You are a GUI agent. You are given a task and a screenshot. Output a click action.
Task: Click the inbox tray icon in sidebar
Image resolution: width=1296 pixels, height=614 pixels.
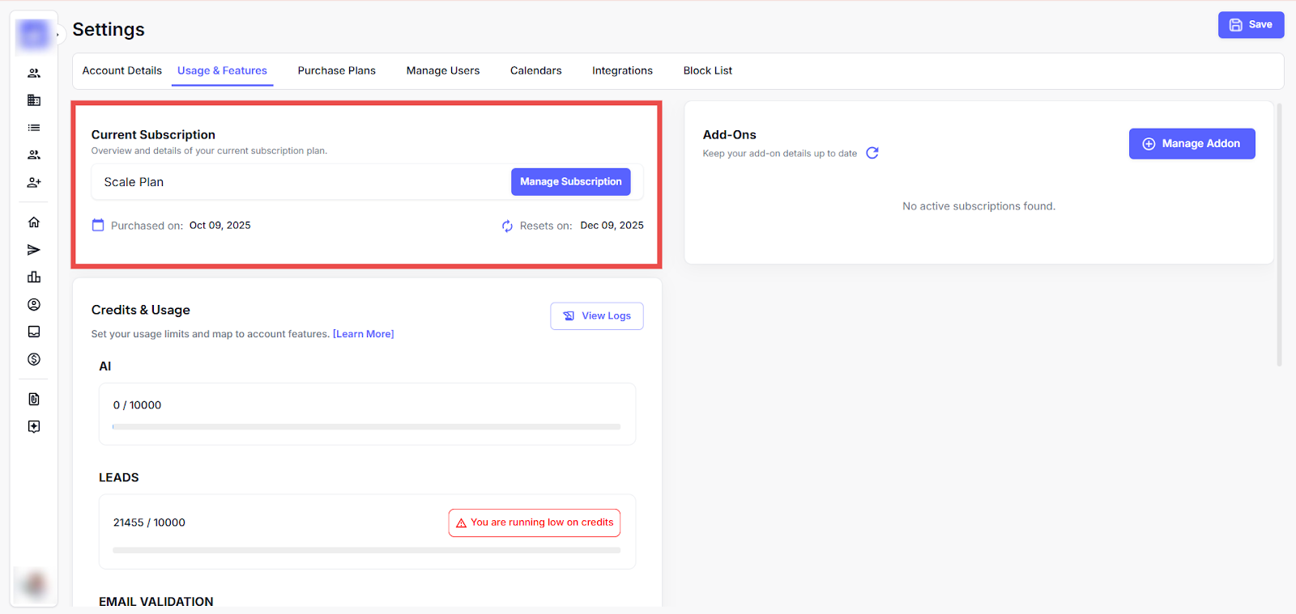pyautogui.click(x=34, y=332)
